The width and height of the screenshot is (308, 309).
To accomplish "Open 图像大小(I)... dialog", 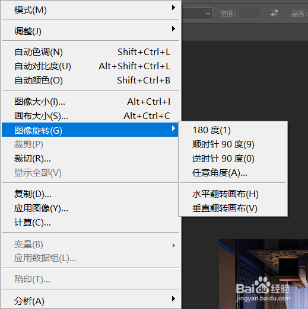I will (91, 102).
